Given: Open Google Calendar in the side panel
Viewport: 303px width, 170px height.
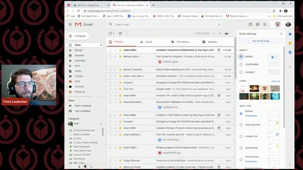Looking at the screenshot, I should pos(290,34).
